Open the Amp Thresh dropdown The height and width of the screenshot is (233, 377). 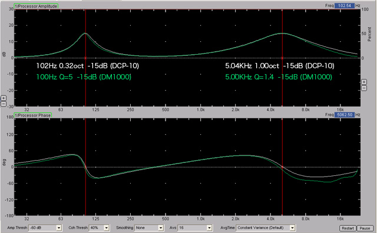[x=45, y=228]
